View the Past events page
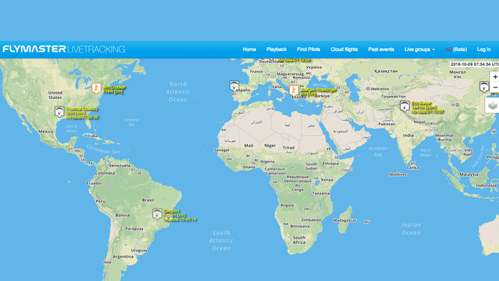The height and width of the screenshot is (281, 499). 381,49
